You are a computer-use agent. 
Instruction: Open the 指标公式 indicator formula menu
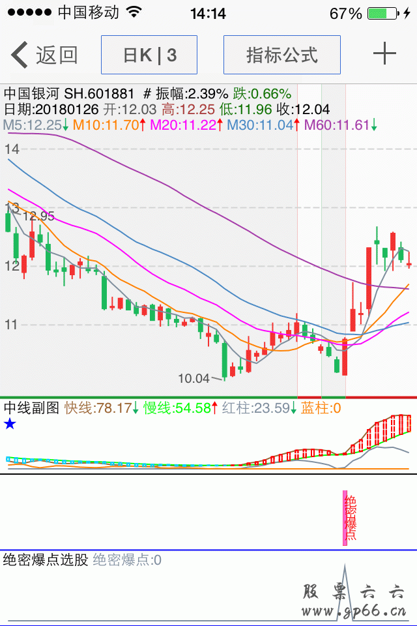tap(281, 55)
